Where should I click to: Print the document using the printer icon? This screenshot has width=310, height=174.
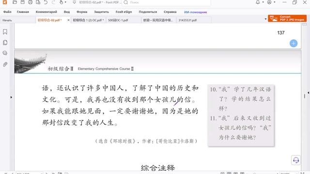pyautogui.click(x=30, y=2)
